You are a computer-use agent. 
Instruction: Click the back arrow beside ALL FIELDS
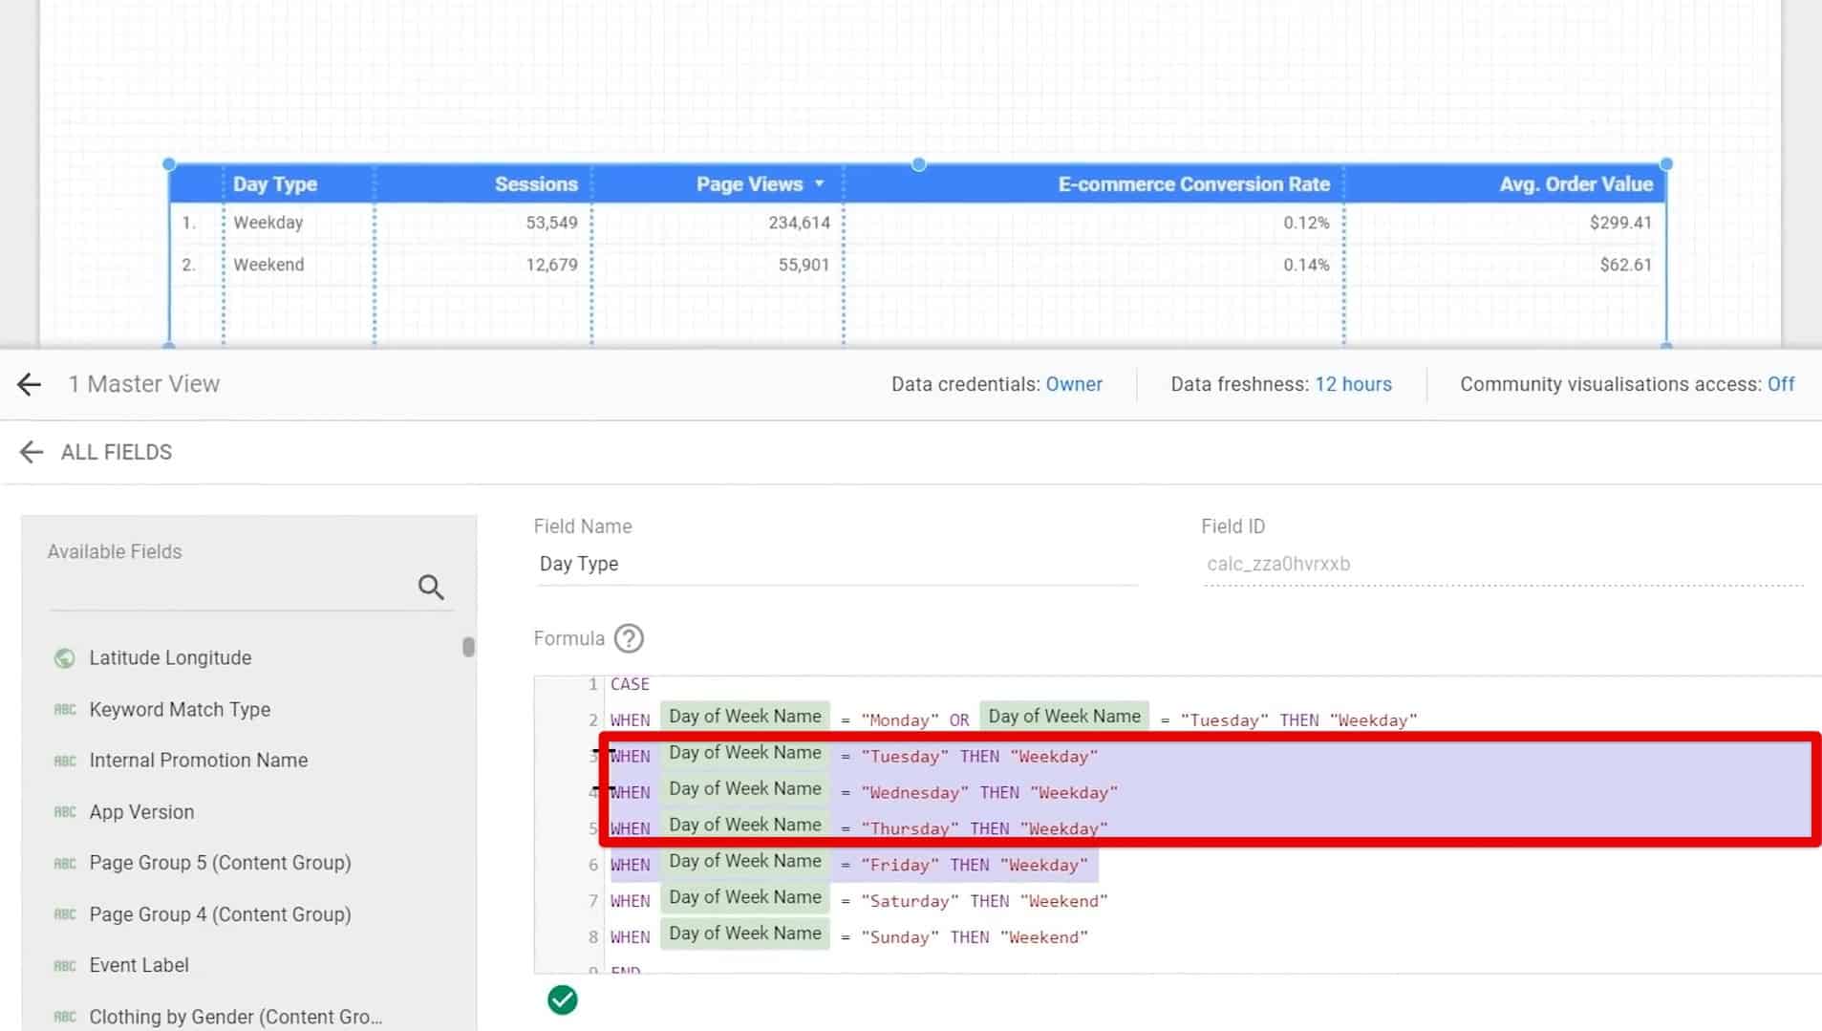click(x=32, y=452)
